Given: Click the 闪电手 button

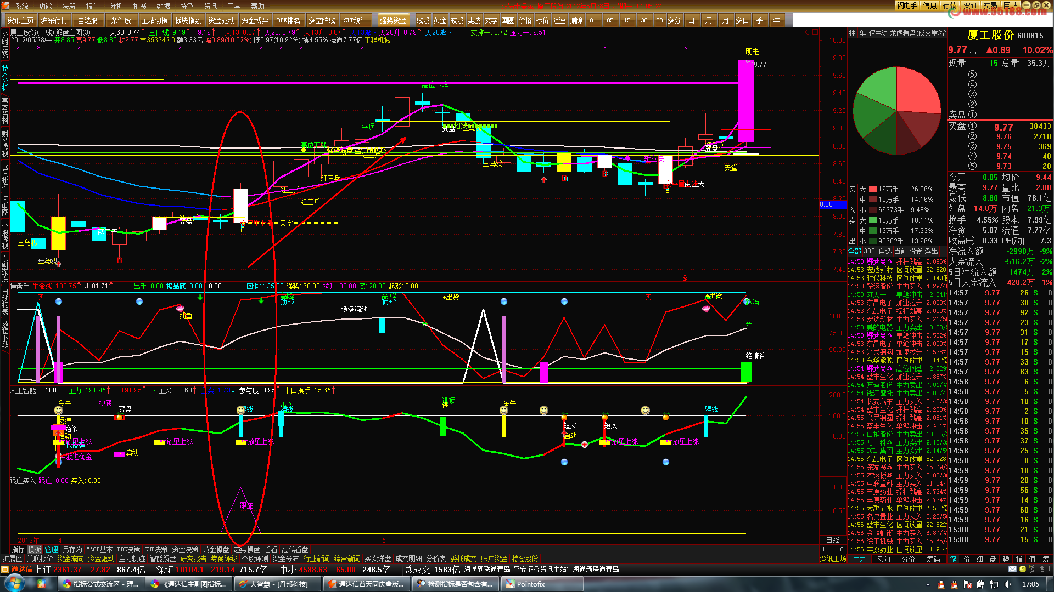Looking at the screenshot, I should pyautogui.click(x=907, y=5).
